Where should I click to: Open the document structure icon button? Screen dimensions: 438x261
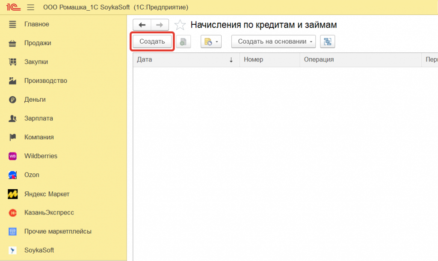(327, 41)
